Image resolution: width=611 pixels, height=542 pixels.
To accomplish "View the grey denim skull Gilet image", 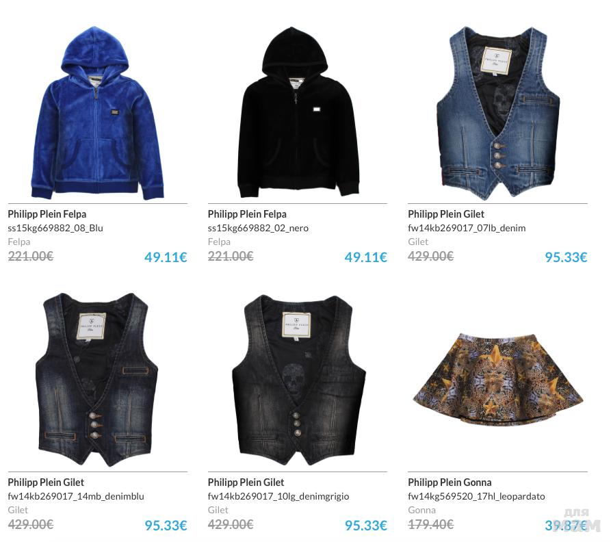I will 298,380.
